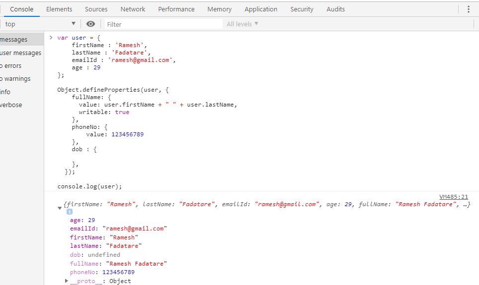479x285 pixels.
Task: Switch to the Console tab
Action: coord(21,9)
